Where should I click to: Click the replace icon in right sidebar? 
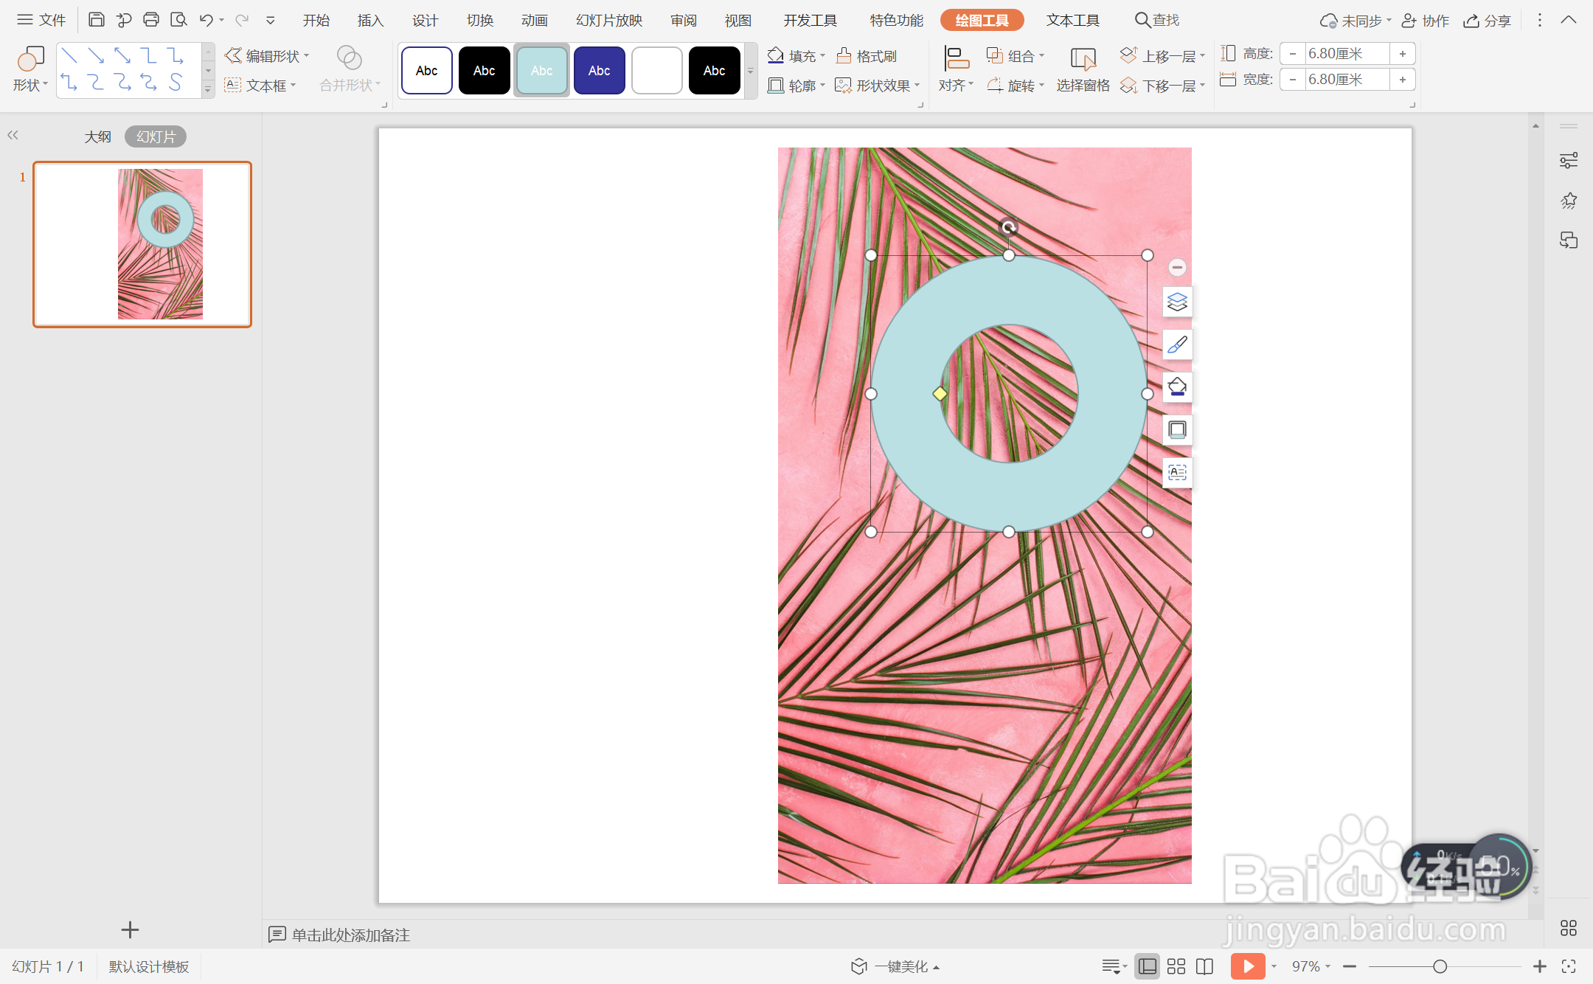pyautogui.click(x=1569, y=240)
